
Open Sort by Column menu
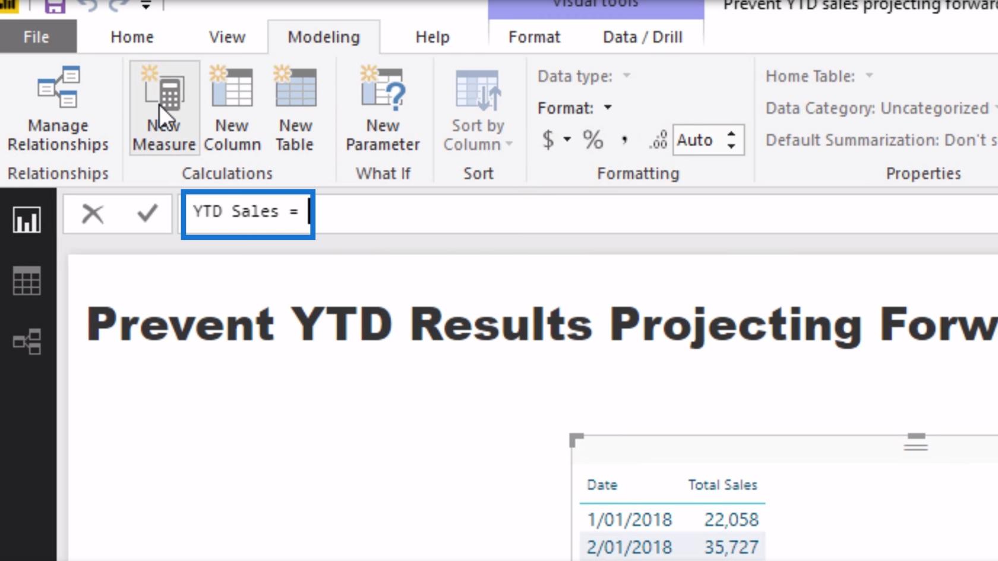pos(478,110)
